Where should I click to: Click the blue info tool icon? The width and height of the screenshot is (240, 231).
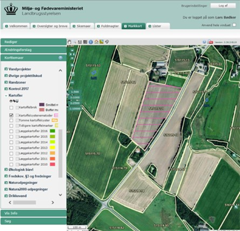(91, 42)
